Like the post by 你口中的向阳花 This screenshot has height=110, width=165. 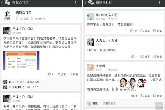pos(133,31)
